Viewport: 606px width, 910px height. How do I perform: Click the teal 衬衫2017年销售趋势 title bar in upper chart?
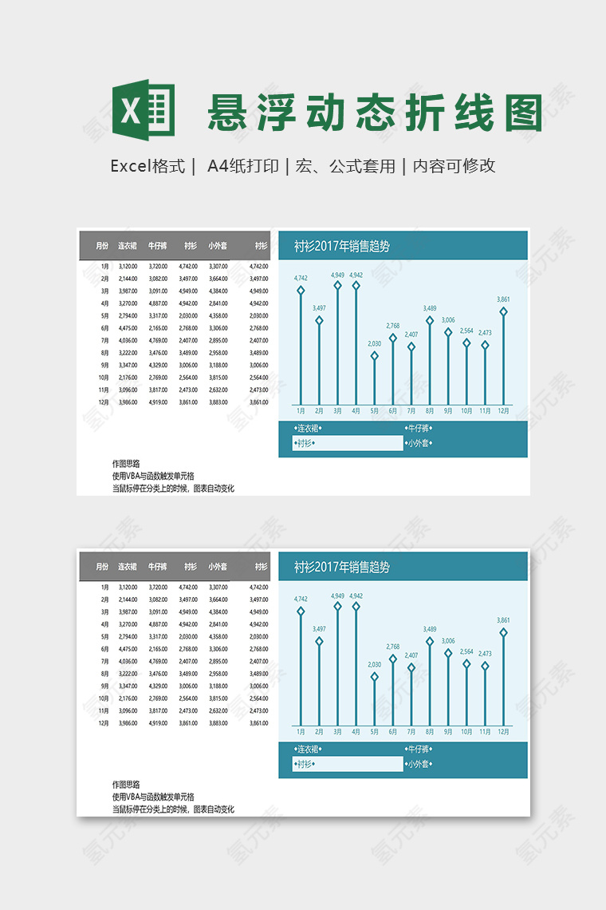(403, 246)
